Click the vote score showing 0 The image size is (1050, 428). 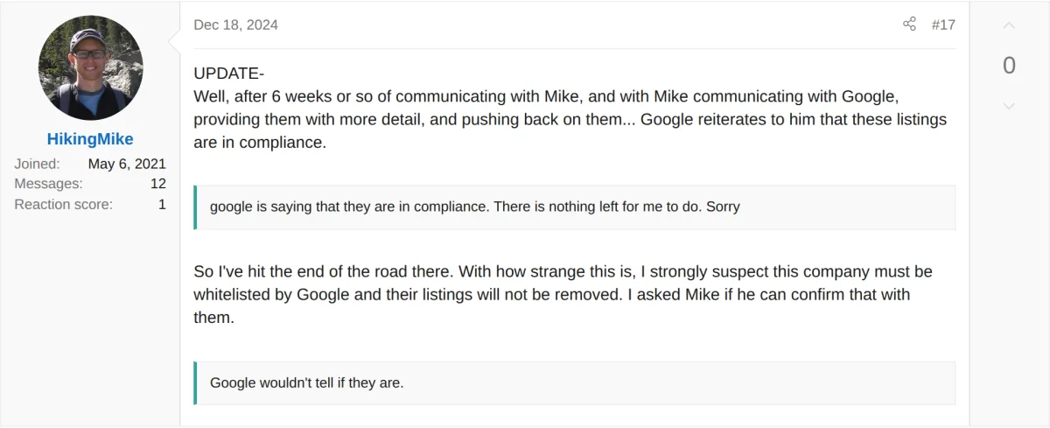(x=1009, y=66)
